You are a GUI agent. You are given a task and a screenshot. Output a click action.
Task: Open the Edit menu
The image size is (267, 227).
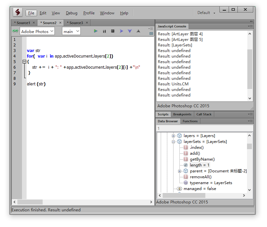point(43,13)
